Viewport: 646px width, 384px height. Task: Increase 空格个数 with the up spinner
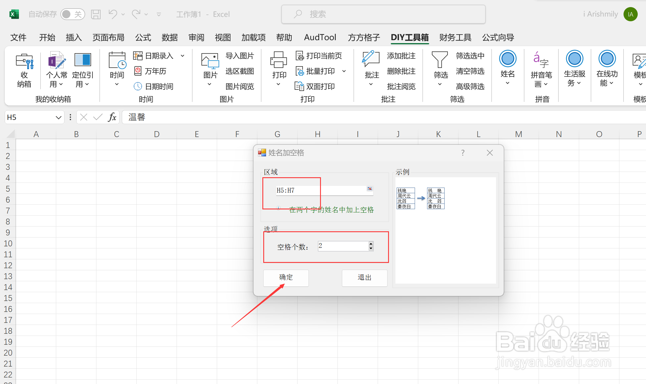[x=371, y=244]
